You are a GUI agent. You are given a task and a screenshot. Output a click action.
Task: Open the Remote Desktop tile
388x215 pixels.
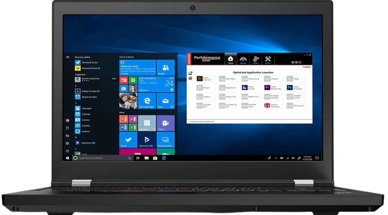[x=165, y=140]
